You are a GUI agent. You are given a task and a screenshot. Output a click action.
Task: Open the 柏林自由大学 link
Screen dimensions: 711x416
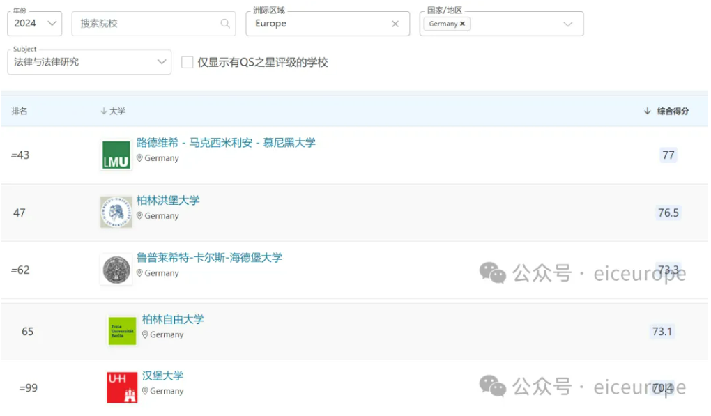pyautogui.click(x=173, y=319)
